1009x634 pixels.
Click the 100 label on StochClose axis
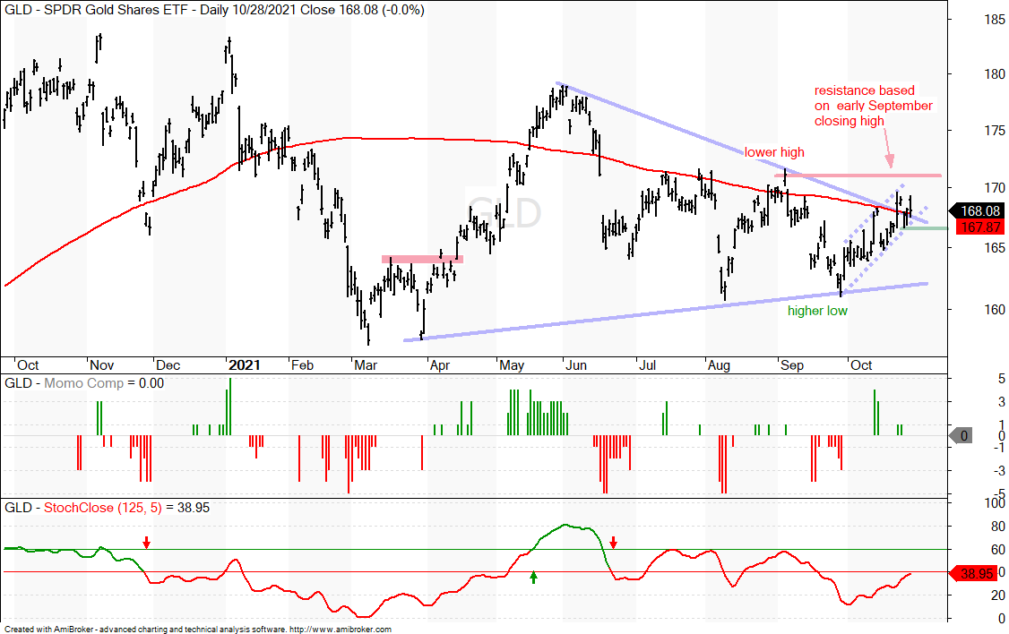[x=994, y=503]
